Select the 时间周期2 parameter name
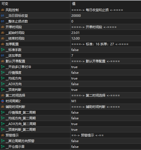Viewport: 141px width, 150px height. tap(13, 101)
